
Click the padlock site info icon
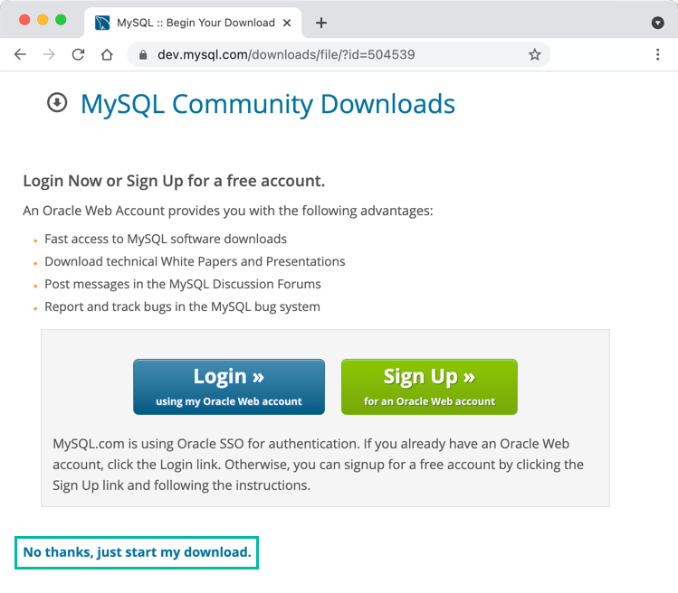tap(143, 55)
